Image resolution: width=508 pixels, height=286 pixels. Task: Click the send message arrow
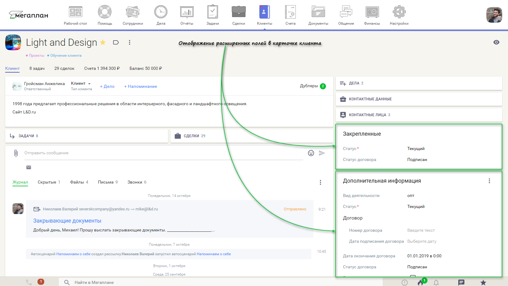pyautogui.click(x=322, y=153)
